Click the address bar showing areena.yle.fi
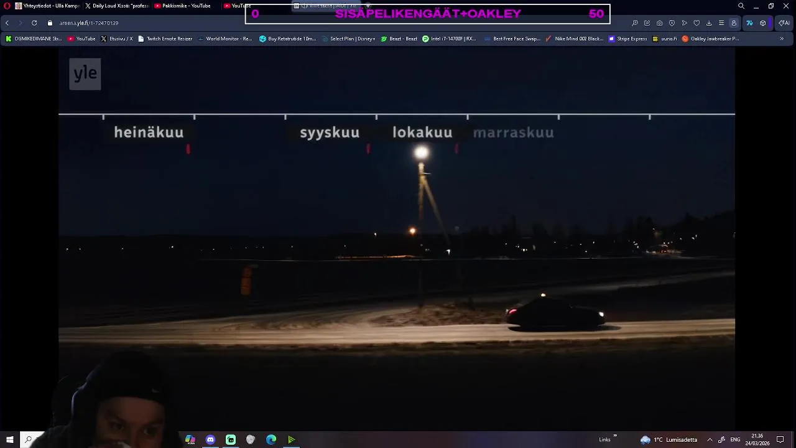Screen dimensions: 796x448 [89, 23]
